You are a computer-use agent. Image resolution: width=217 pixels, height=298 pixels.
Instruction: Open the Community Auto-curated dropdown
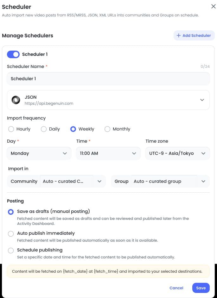click(56, 181)
